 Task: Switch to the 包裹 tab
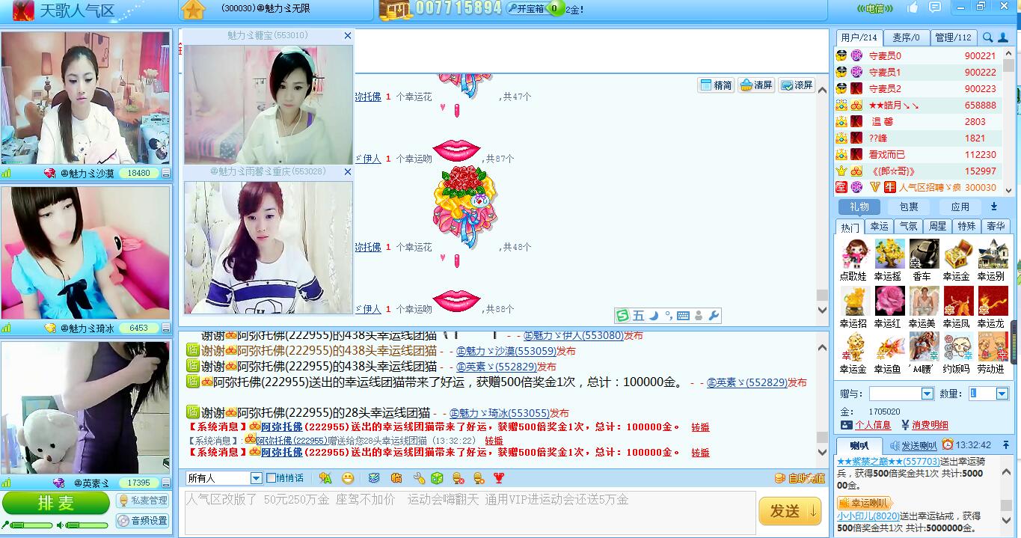(909, 207)
